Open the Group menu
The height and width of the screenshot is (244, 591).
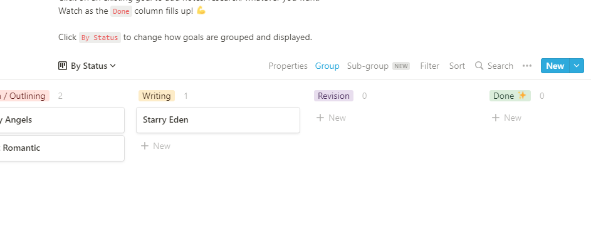[x=327, y=66]
